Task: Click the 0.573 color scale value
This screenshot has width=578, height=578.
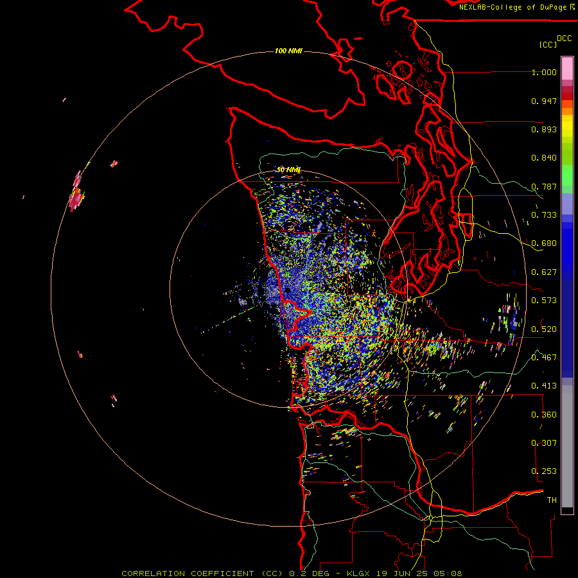Action: tap(544, 301)
